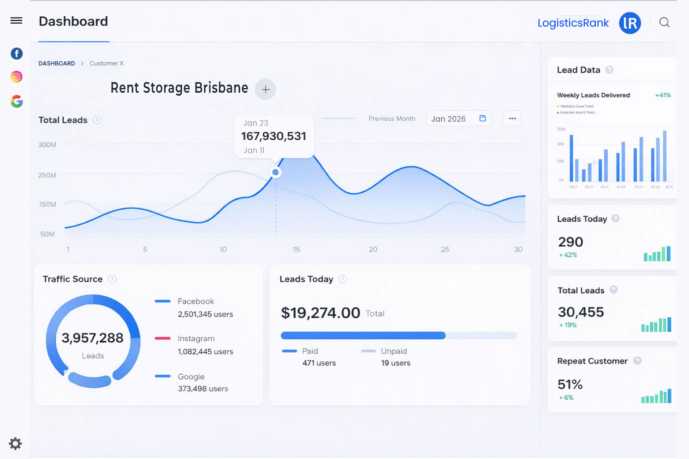Click the Unpaid legend color line
Screen dimensions: 689x459
368,351
